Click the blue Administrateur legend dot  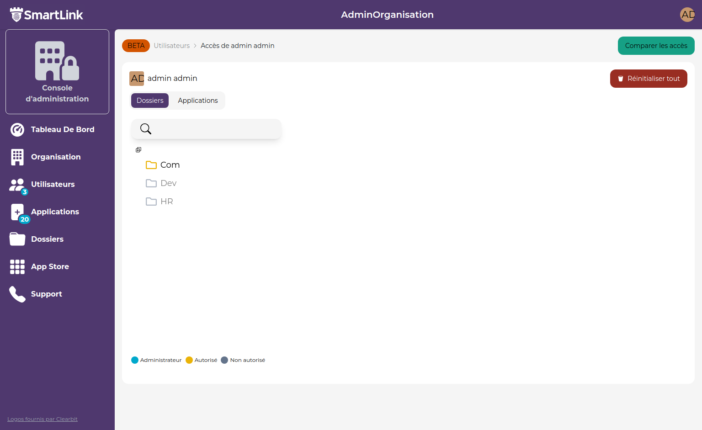coord(135,360)
